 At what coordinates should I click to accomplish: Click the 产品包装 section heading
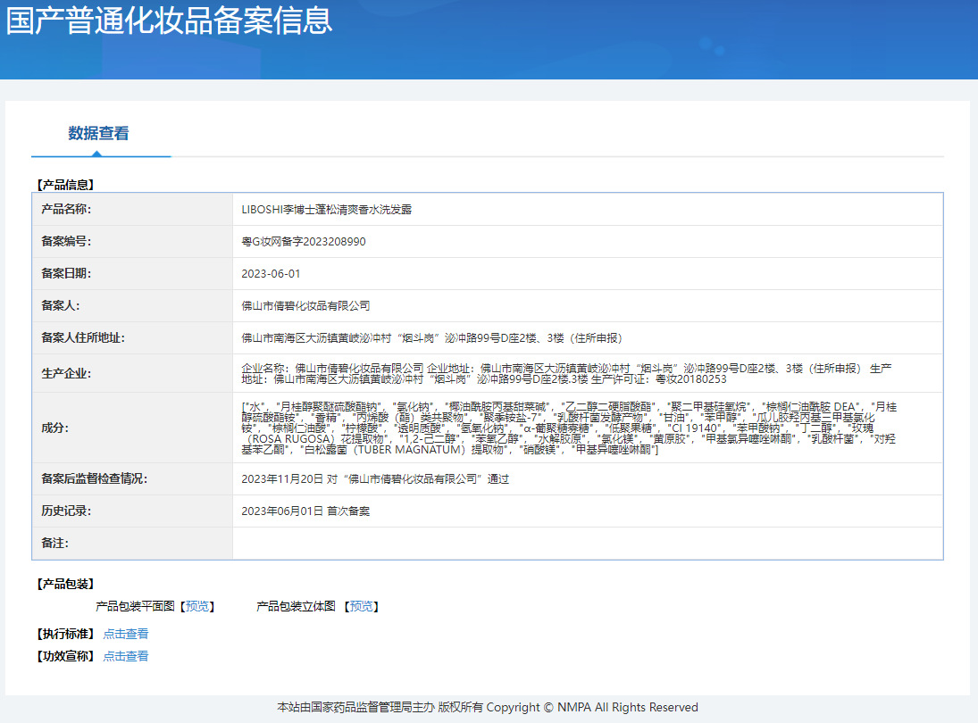tap(65, 584)
